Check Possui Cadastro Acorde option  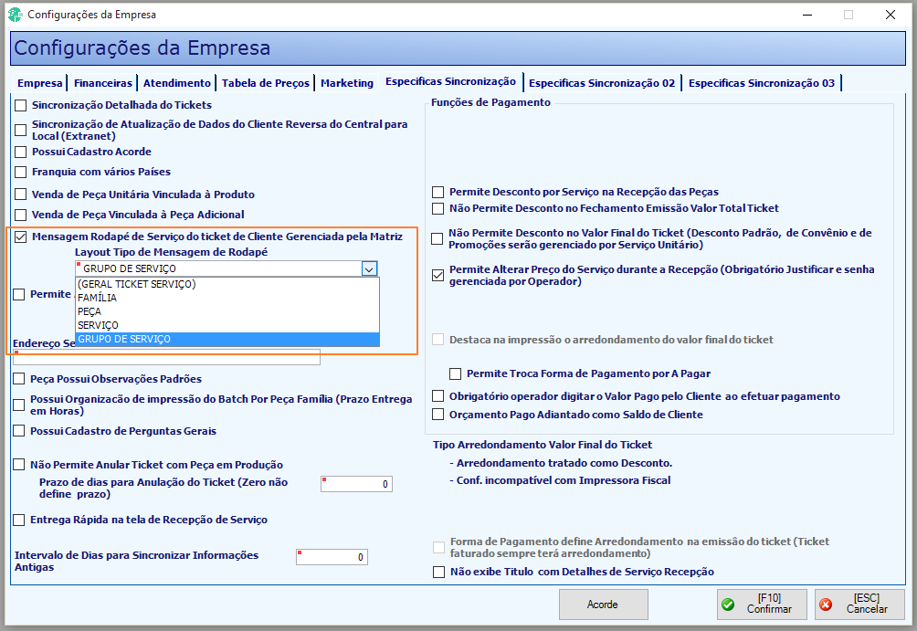(x=20, y=152)
